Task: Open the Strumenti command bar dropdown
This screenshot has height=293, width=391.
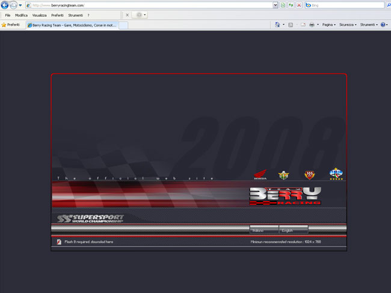Action: pos(369,25)
